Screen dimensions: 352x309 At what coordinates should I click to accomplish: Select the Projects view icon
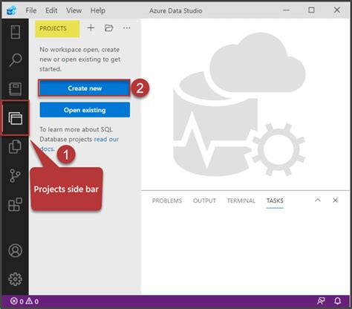(16, 118)
